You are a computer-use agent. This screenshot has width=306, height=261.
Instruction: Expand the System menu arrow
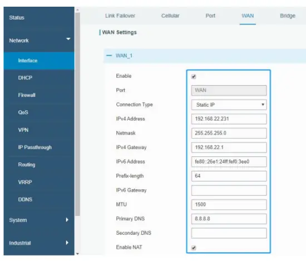pyautogui.click(x=67, y=220)
